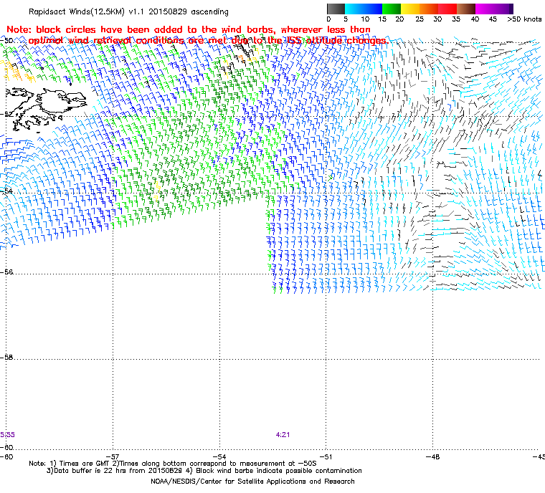Click the longitude label '-57'

tap(113, 457)
